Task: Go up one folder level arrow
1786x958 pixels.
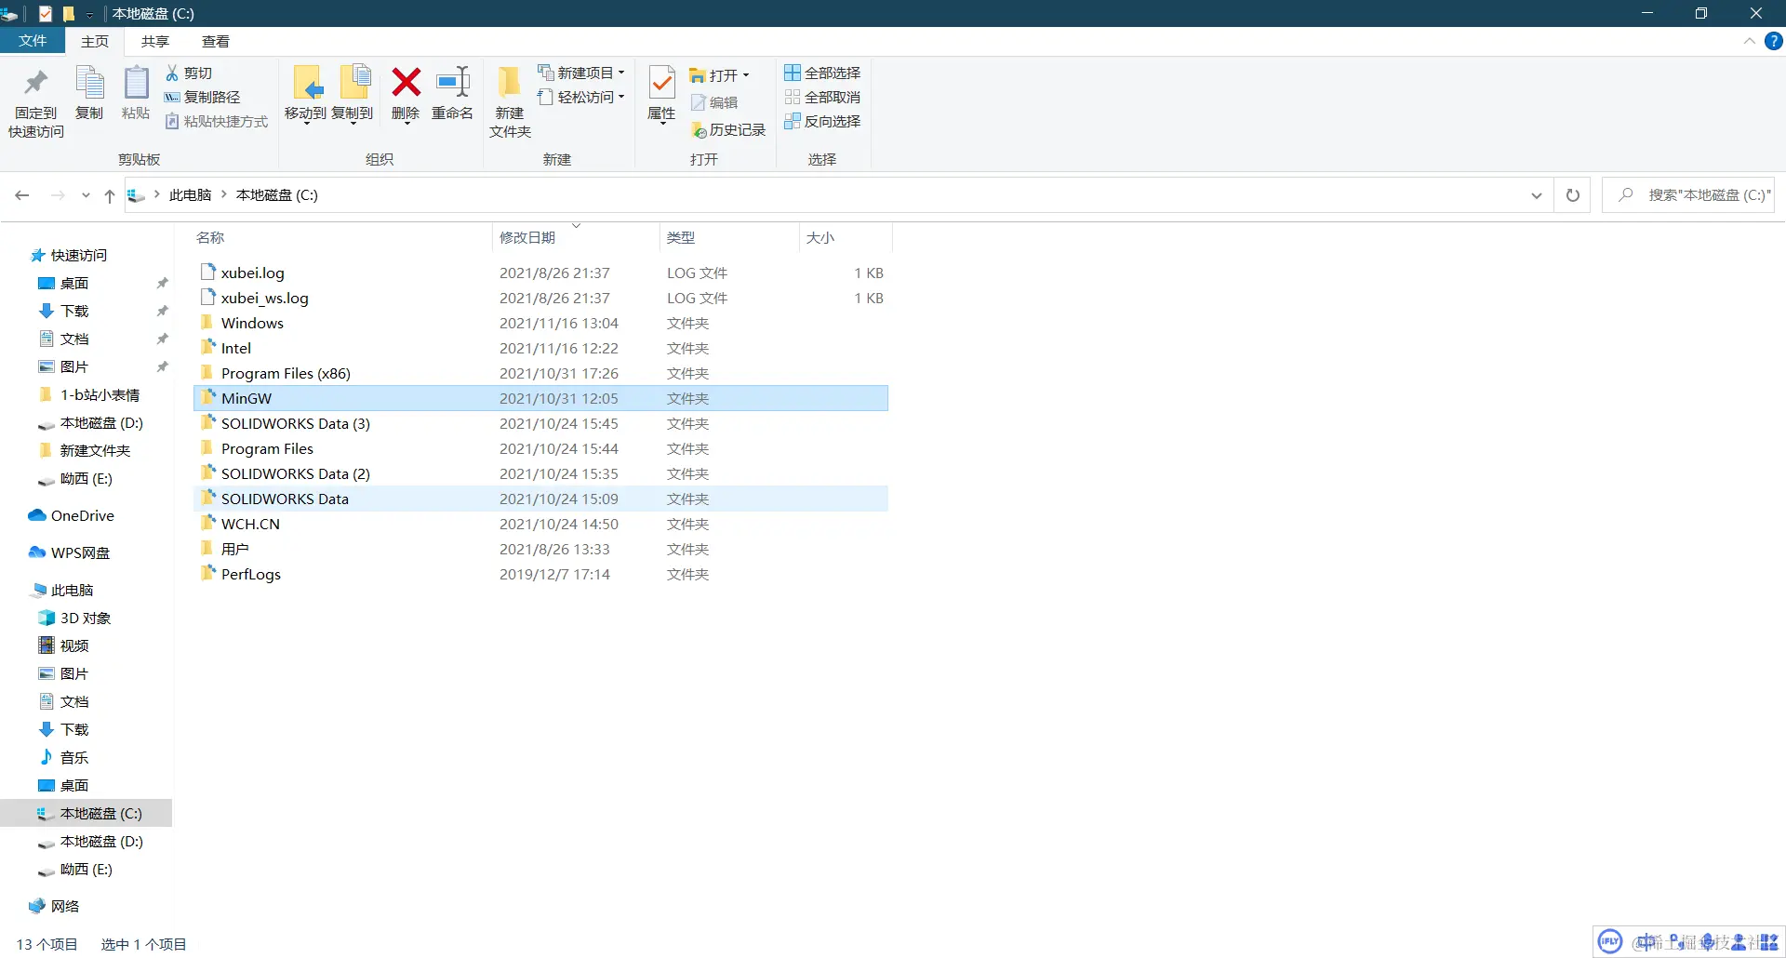Action: click(x=110, y=195)
